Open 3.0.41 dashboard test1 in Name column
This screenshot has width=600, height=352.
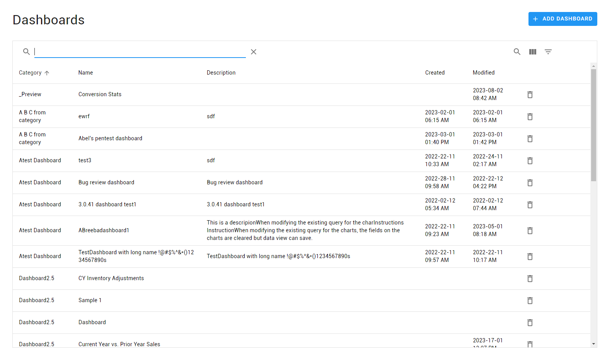pyautogui.click(x=107, y=204)
